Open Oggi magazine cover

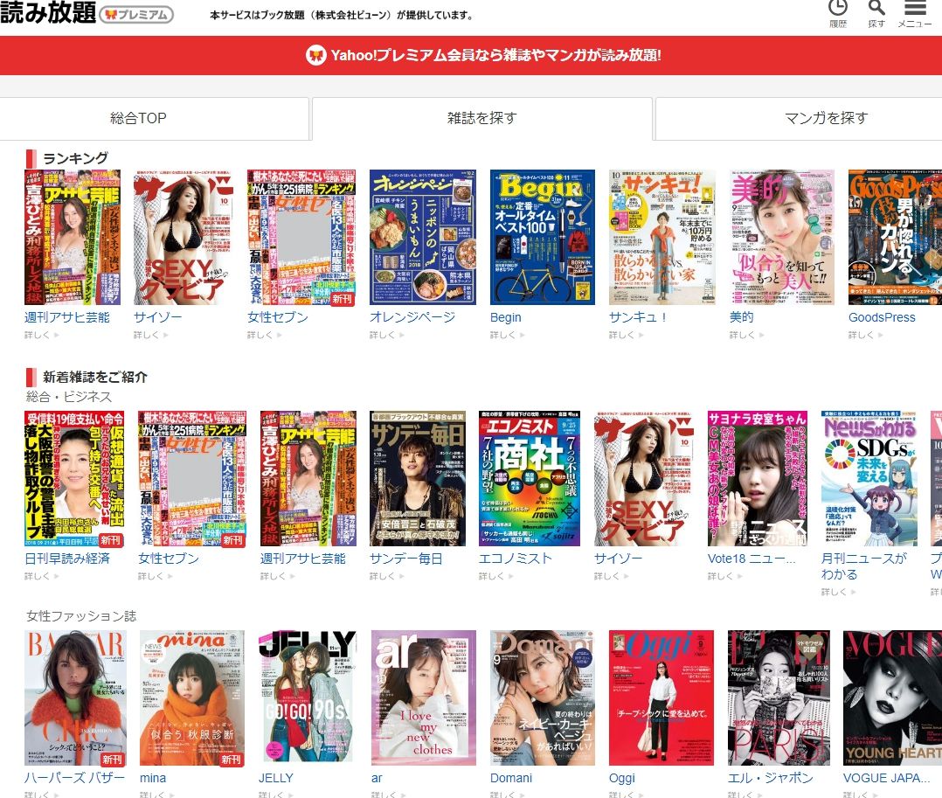[661, 698]
